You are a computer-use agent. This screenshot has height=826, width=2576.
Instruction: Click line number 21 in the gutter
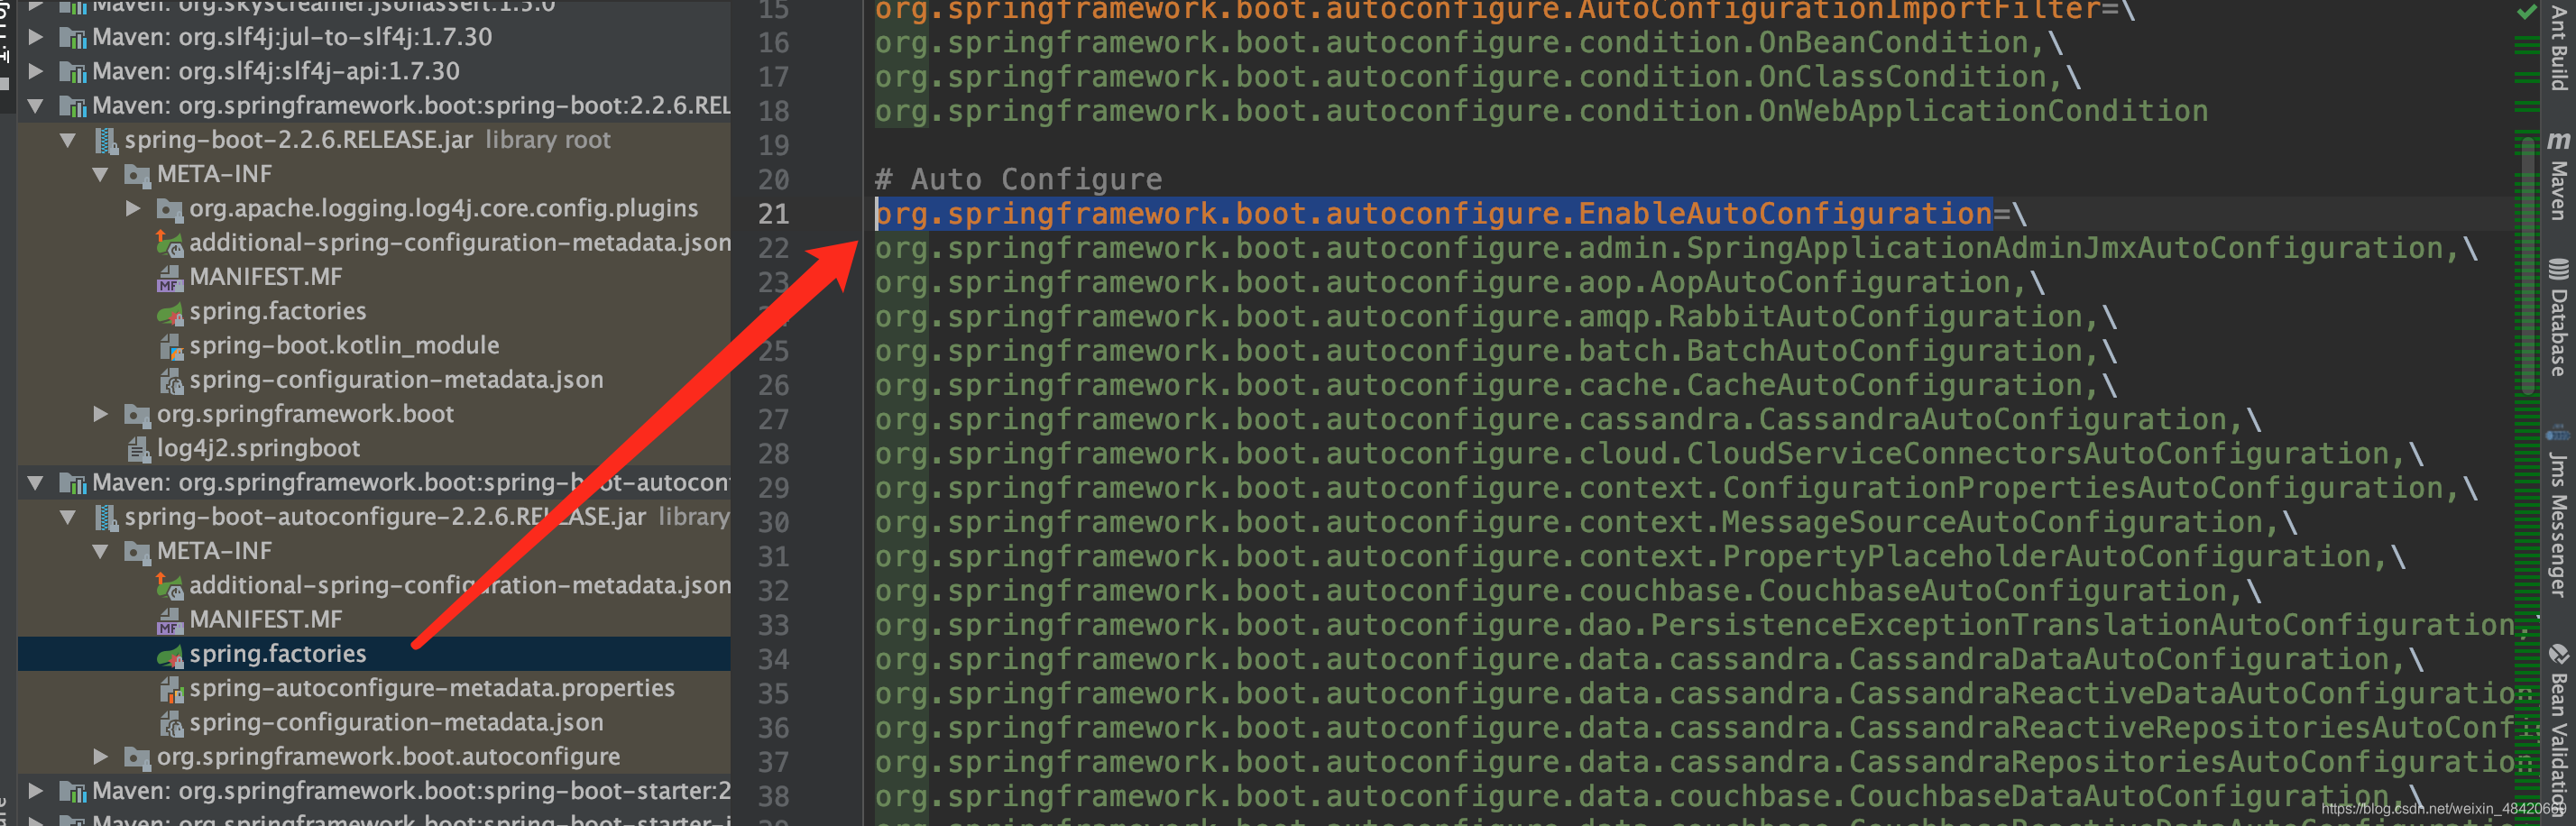pos(773,214)
